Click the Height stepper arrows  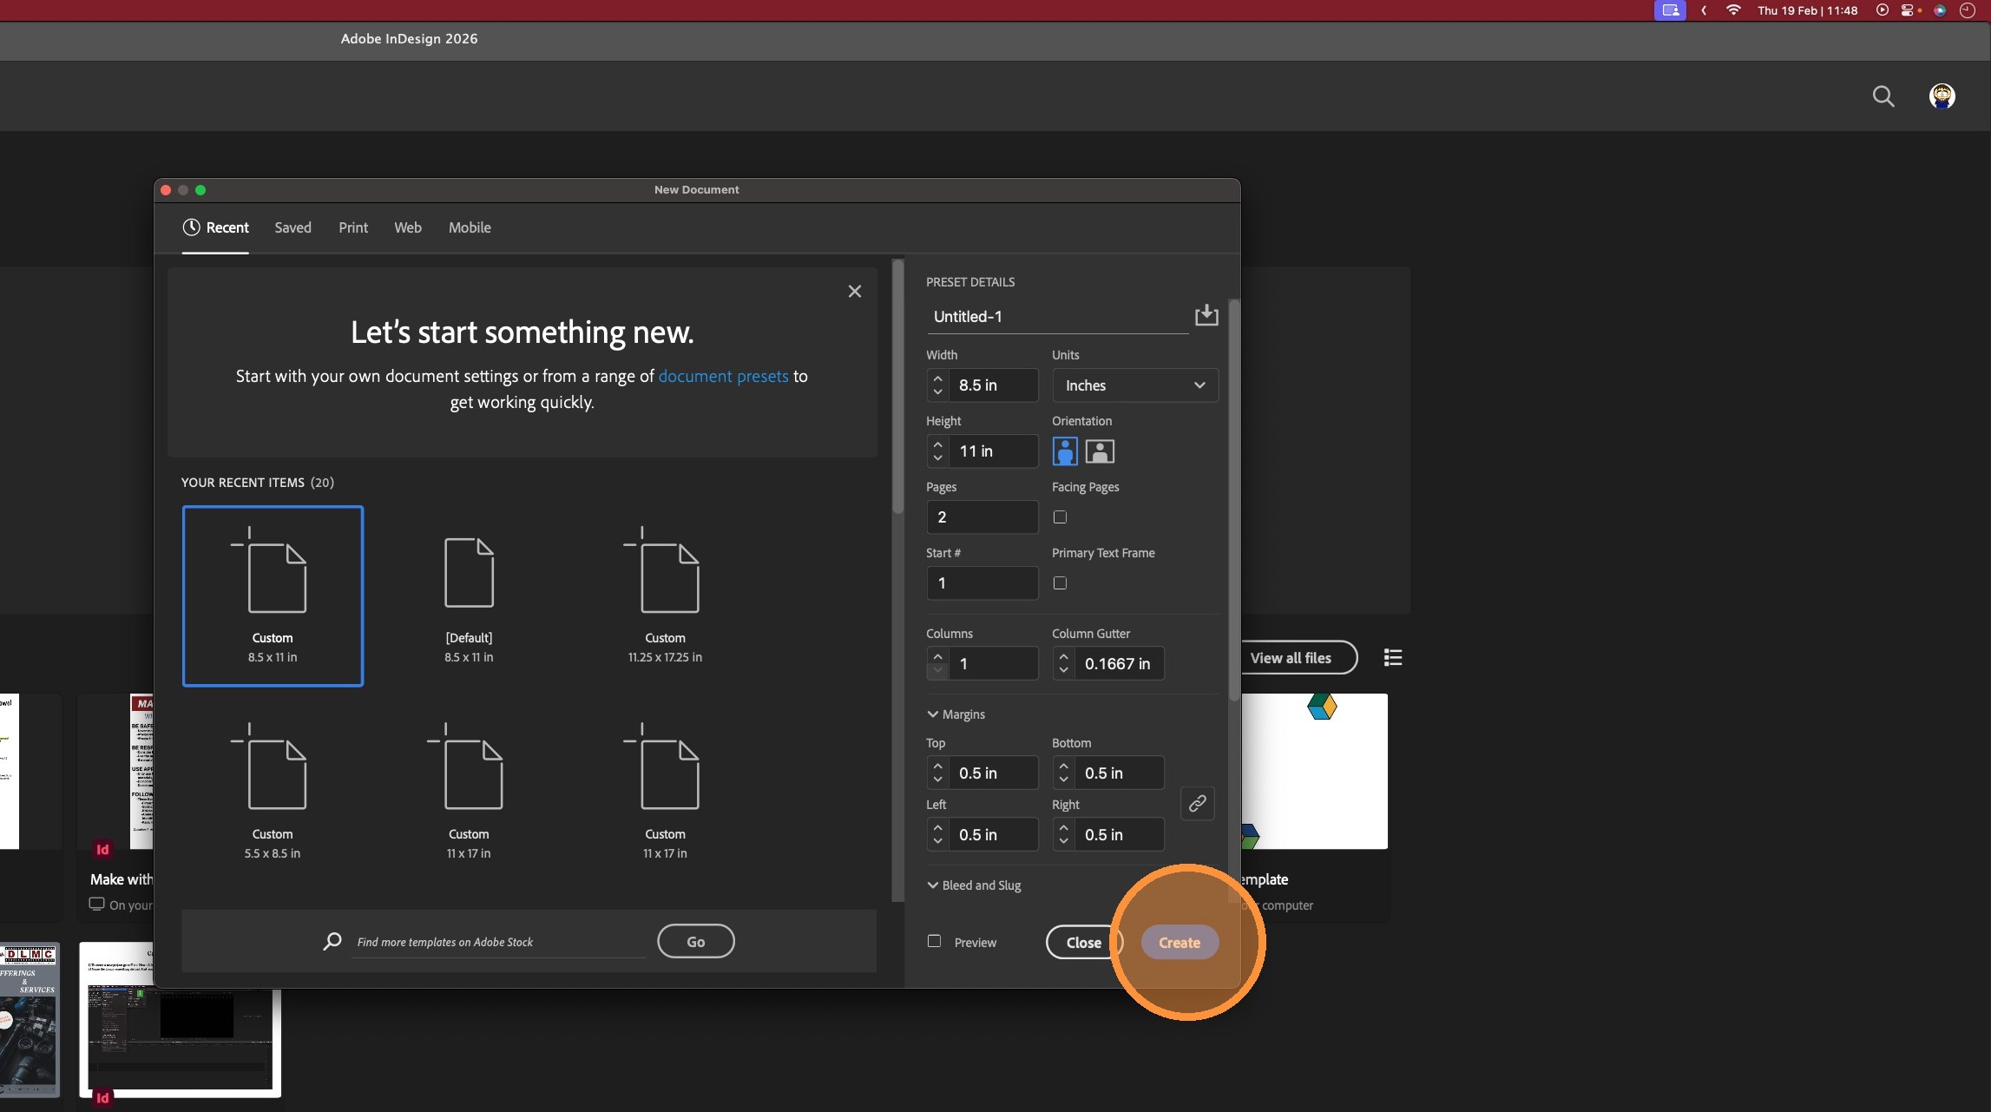[x=937, y=451]
